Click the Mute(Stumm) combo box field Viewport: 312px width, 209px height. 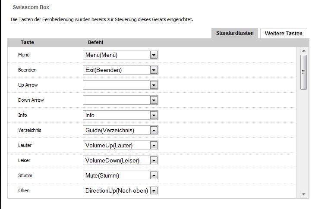(x=116, y=175)
